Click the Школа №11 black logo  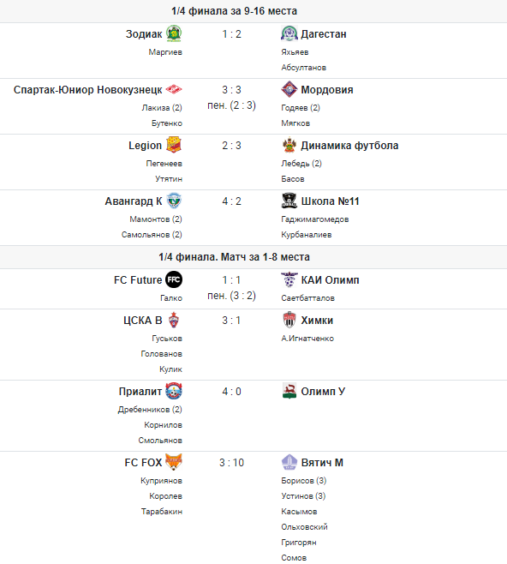tap(289, 201)
